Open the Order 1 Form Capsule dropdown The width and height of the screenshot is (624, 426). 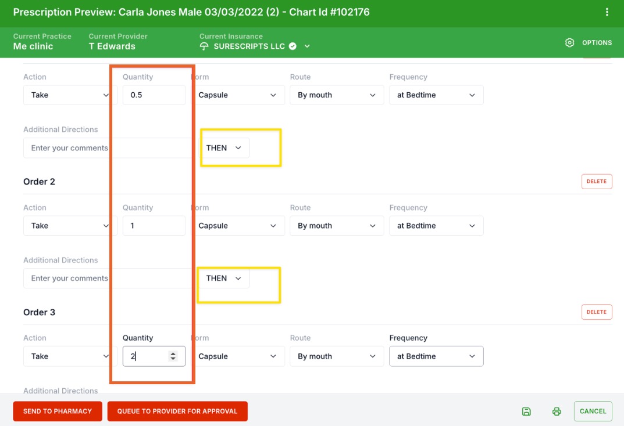click(x=238, y=95)
